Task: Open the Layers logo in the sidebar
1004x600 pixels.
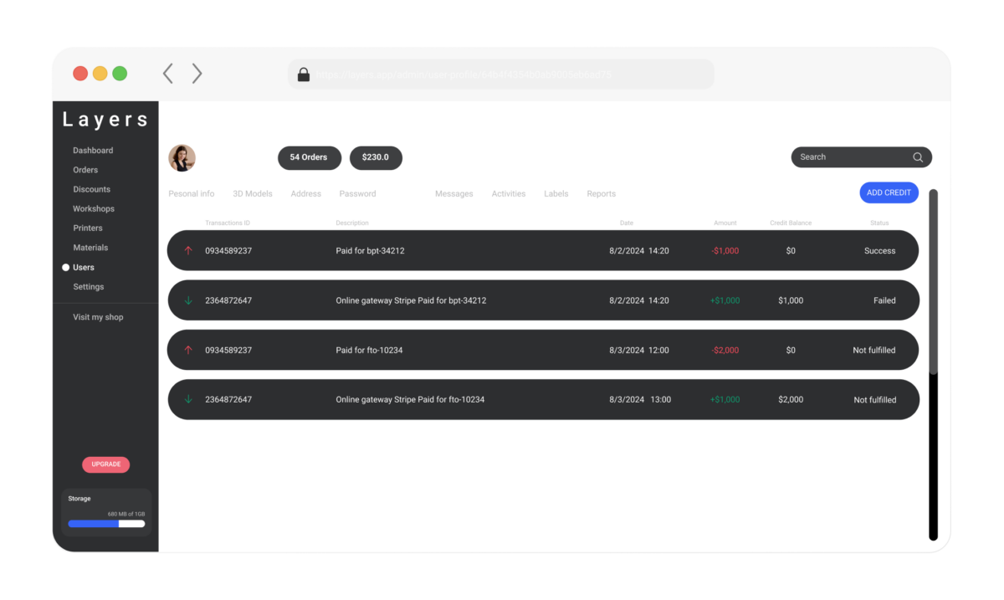Action: click(104, 119)
